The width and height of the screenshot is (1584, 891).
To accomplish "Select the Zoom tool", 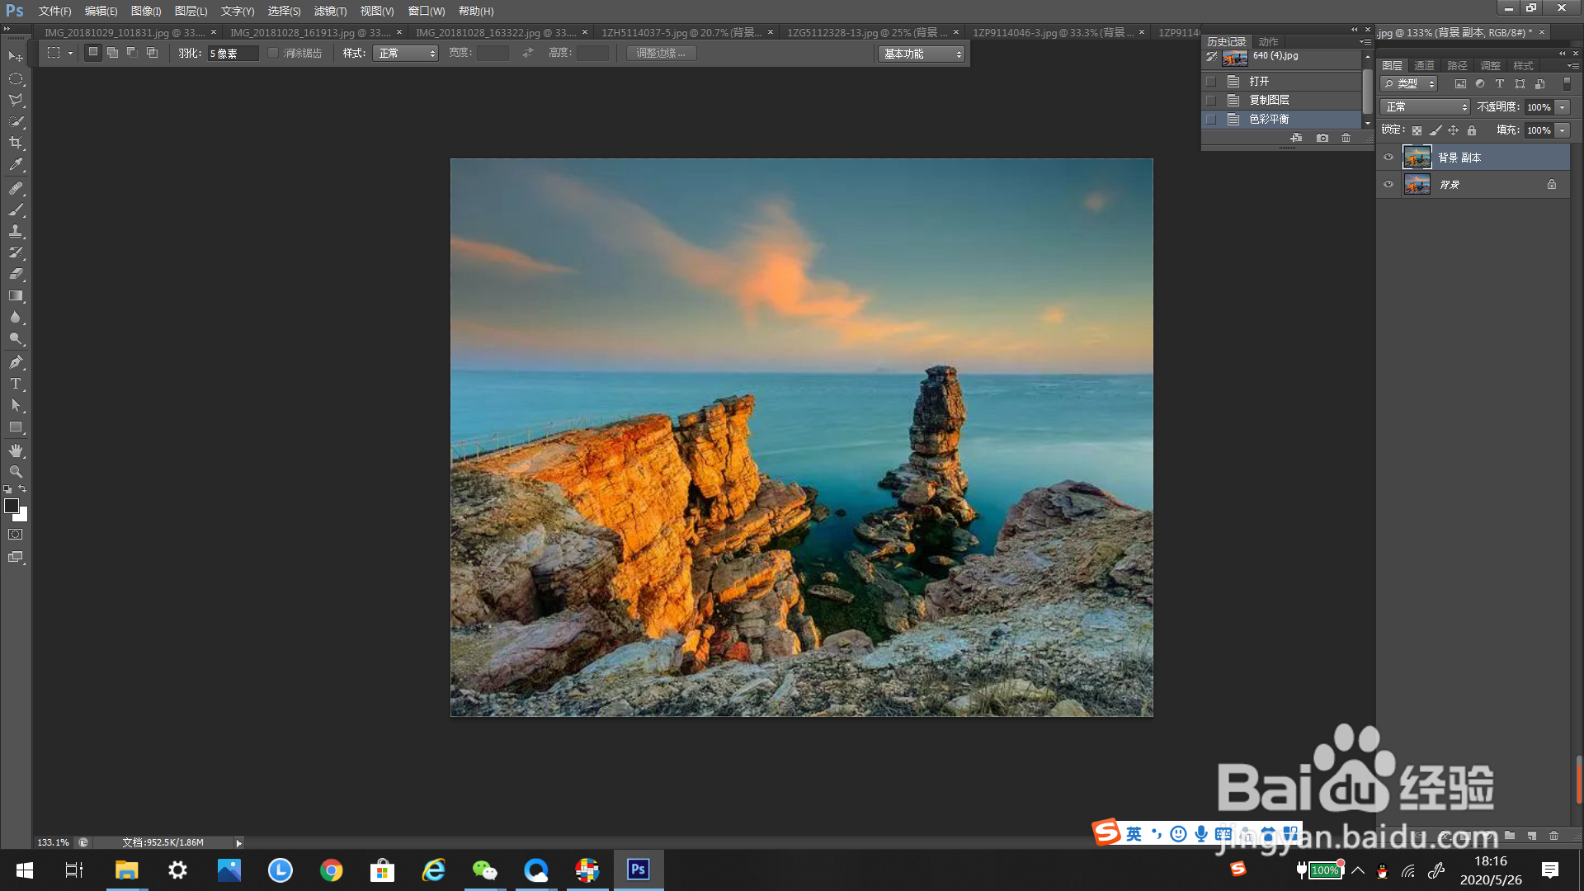I will [x=16, y=472].
